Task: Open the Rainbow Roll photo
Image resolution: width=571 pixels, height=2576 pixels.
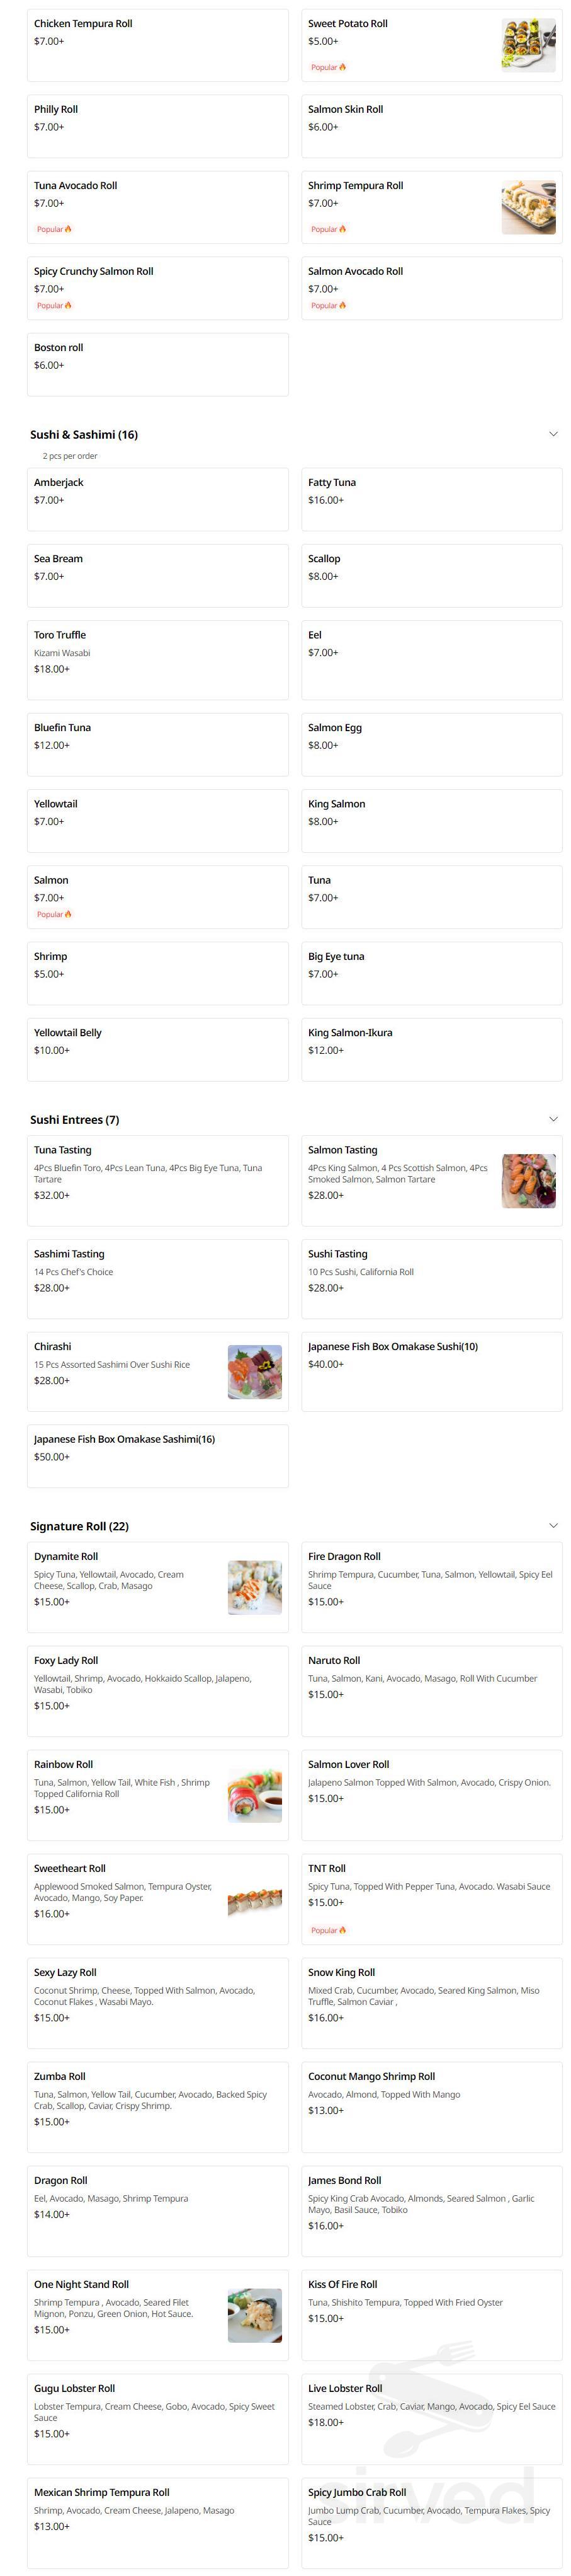Action: coord(254,1795)
